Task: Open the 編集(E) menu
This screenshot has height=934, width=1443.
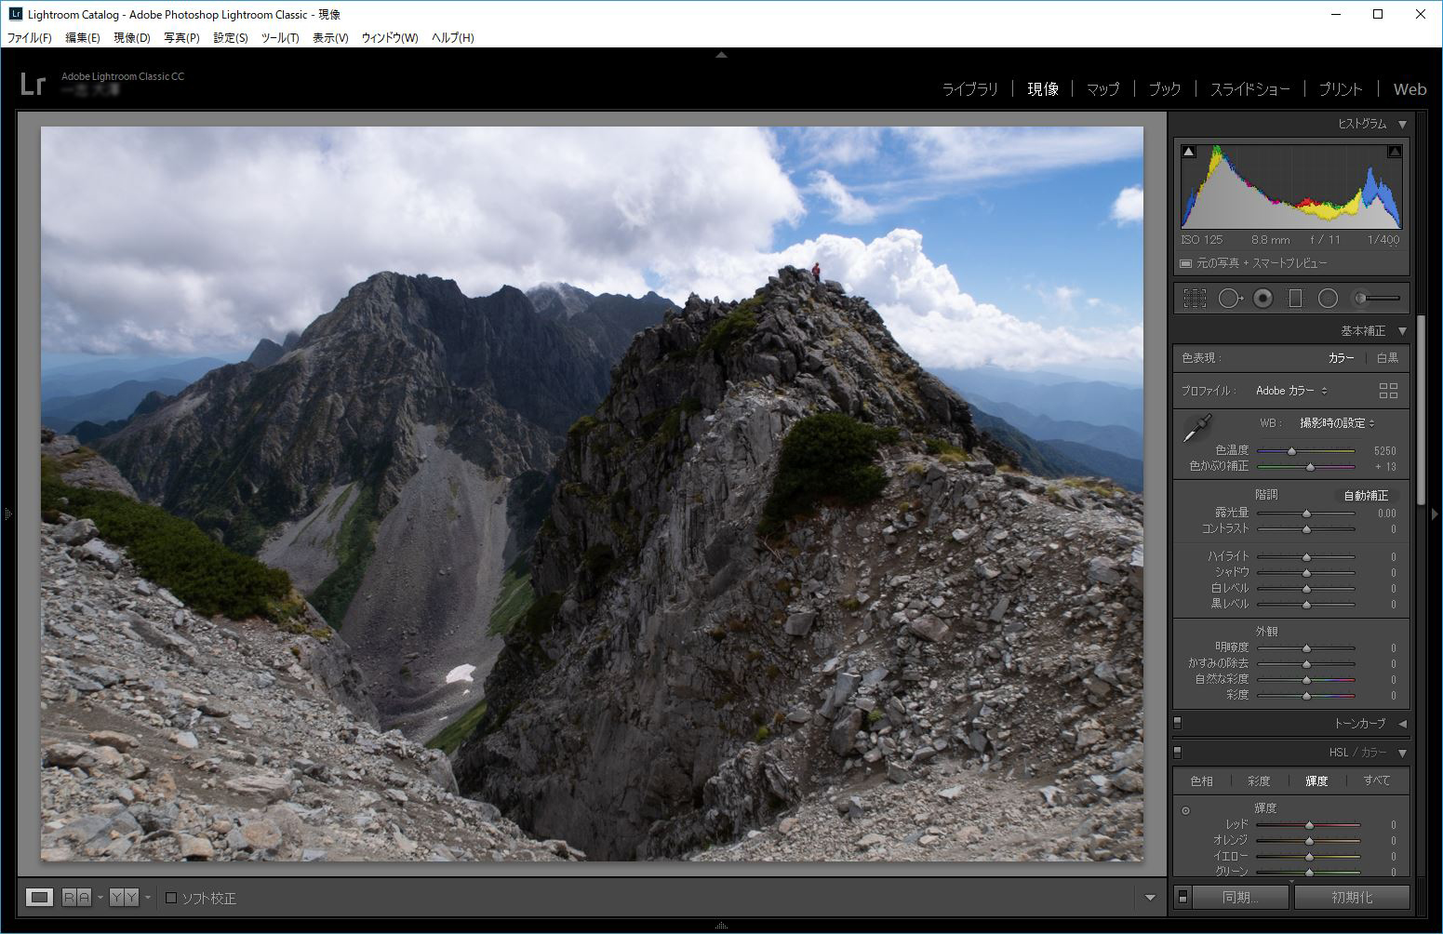Action: pyautogui.click(x=82, y=38)
